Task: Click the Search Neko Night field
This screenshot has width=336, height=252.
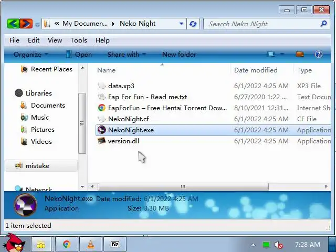Action: (x=266, y=24)
